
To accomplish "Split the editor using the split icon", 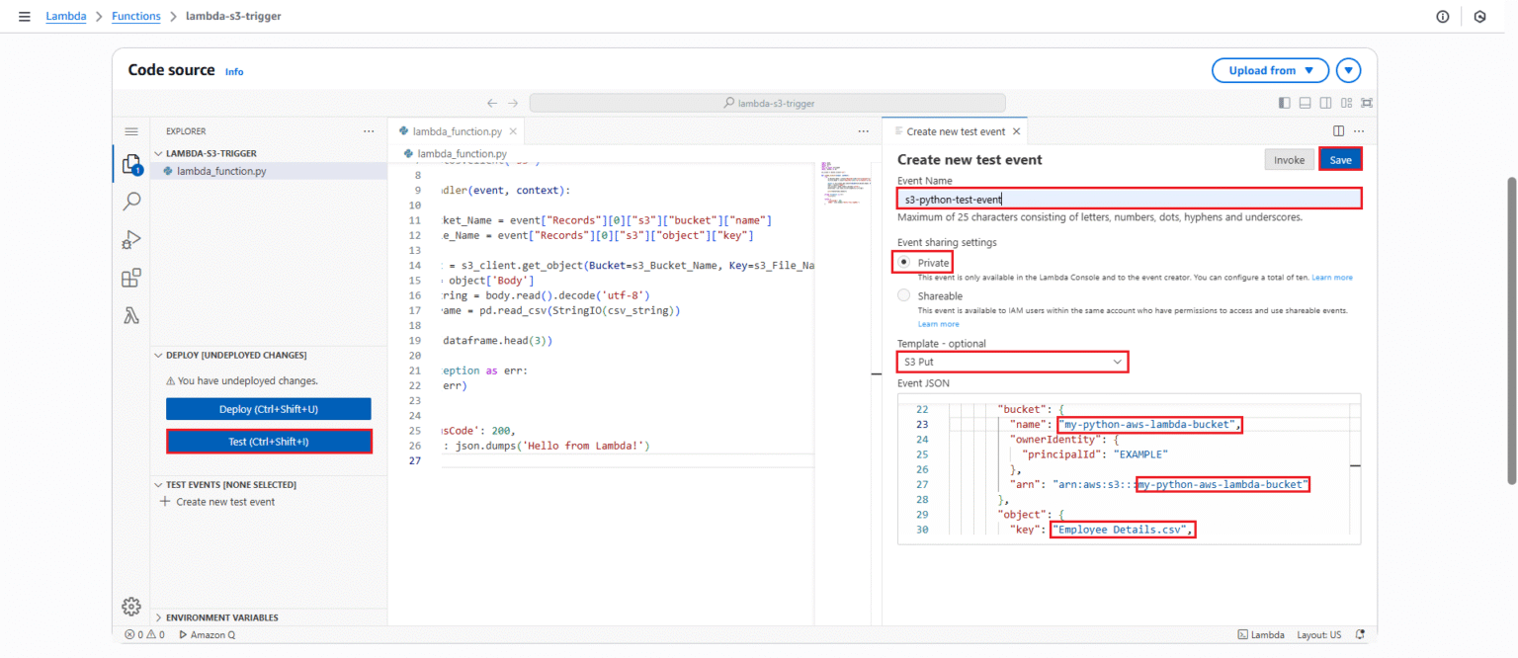I will tap(1338, 130).
